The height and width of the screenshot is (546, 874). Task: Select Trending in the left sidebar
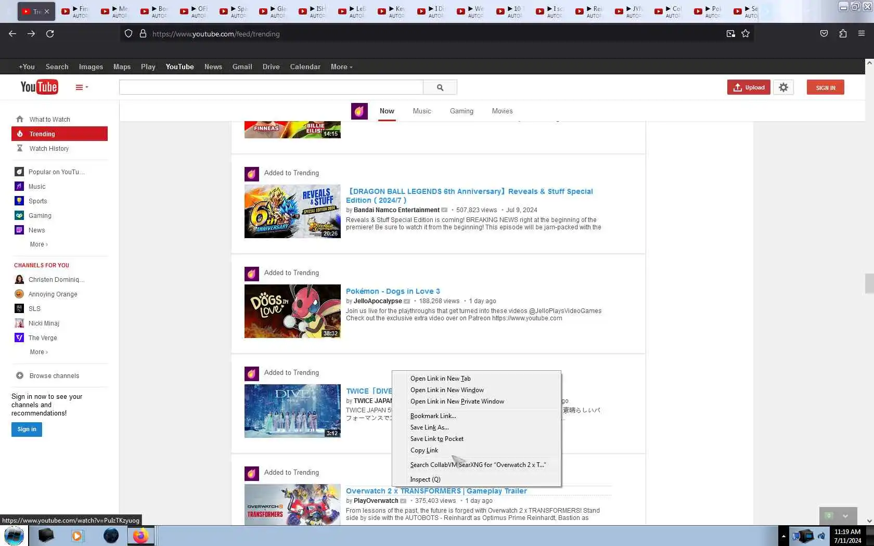pos(59,134)
